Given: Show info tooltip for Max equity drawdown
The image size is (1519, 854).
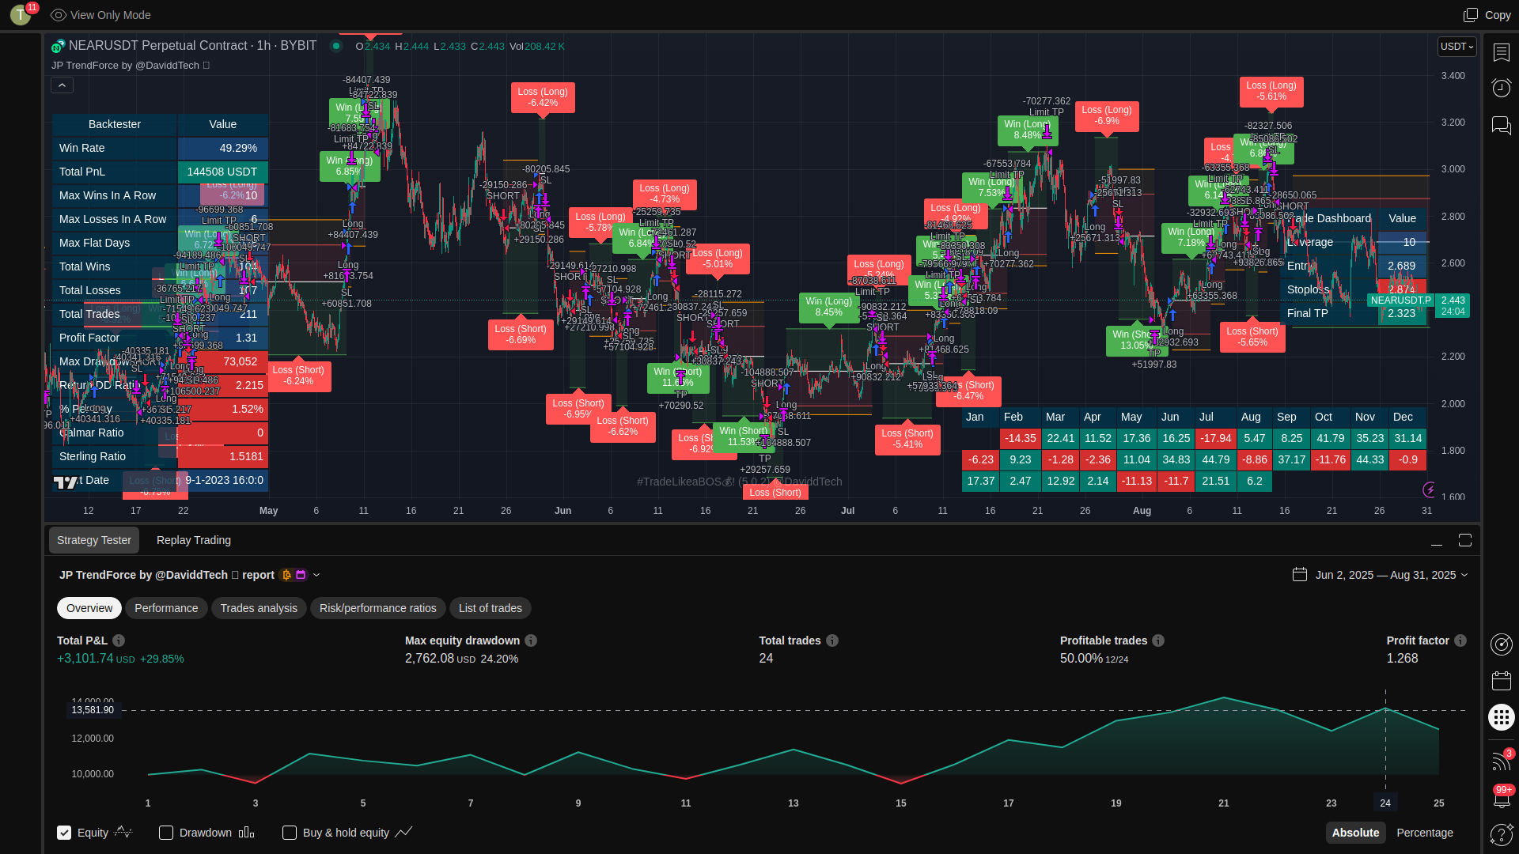Looking at the screenshot, I should [x=531, y=640].
